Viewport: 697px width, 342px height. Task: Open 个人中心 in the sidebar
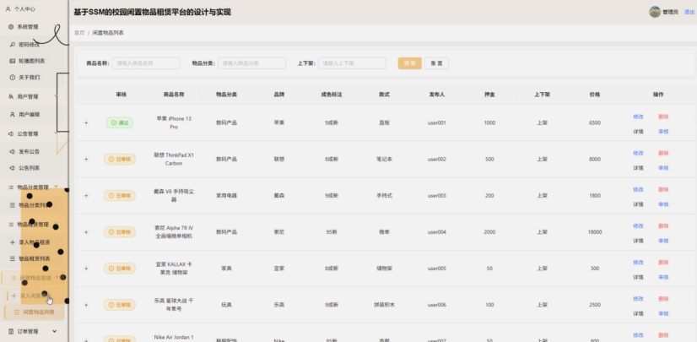pyautogui.click(x=20, y=9)
